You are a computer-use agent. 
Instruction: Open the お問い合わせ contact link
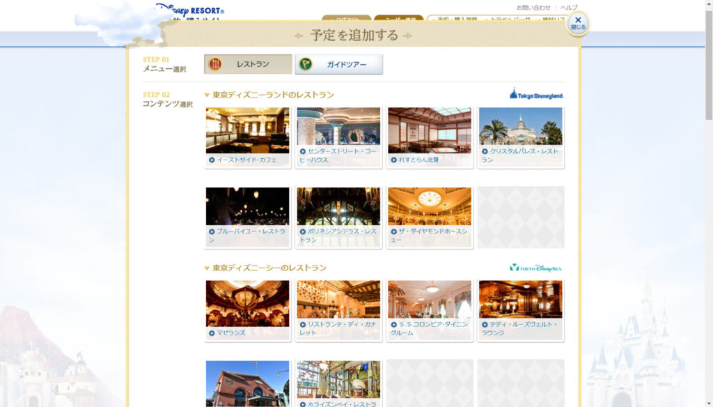(533, 8)
